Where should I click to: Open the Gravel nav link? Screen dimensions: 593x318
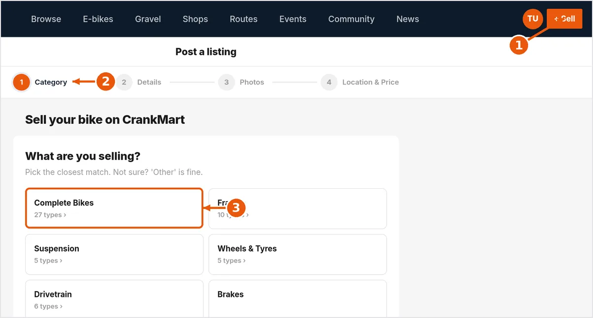tap(148, 19)
